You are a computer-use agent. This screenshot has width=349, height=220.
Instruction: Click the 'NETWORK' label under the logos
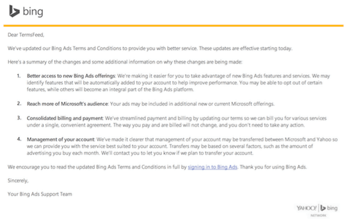tap(318, 215)
